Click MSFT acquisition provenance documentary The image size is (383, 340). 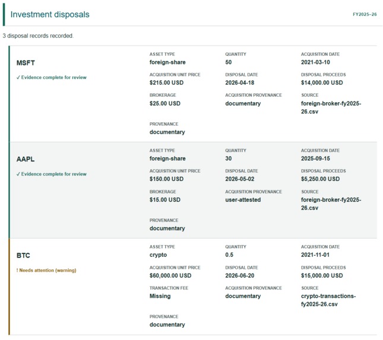[243, 103]
